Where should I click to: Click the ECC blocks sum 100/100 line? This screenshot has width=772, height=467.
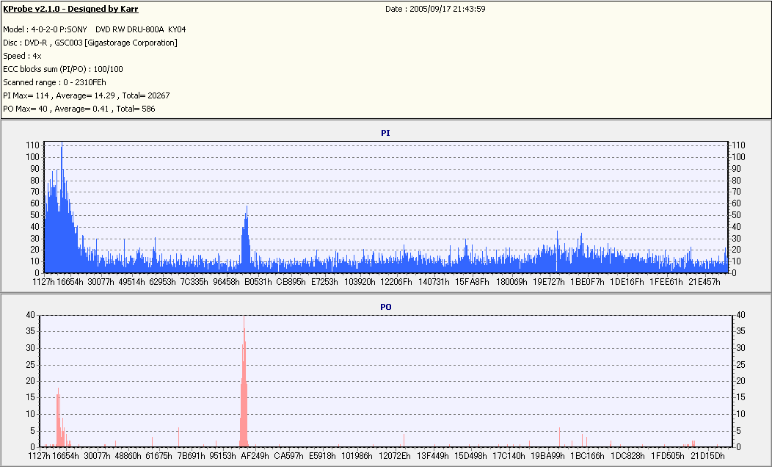click(63, 70)
